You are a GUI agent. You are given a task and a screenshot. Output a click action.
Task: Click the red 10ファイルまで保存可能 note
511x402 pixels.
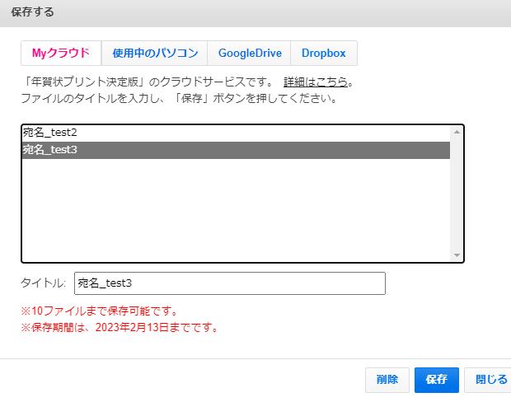tap(99, 311)
